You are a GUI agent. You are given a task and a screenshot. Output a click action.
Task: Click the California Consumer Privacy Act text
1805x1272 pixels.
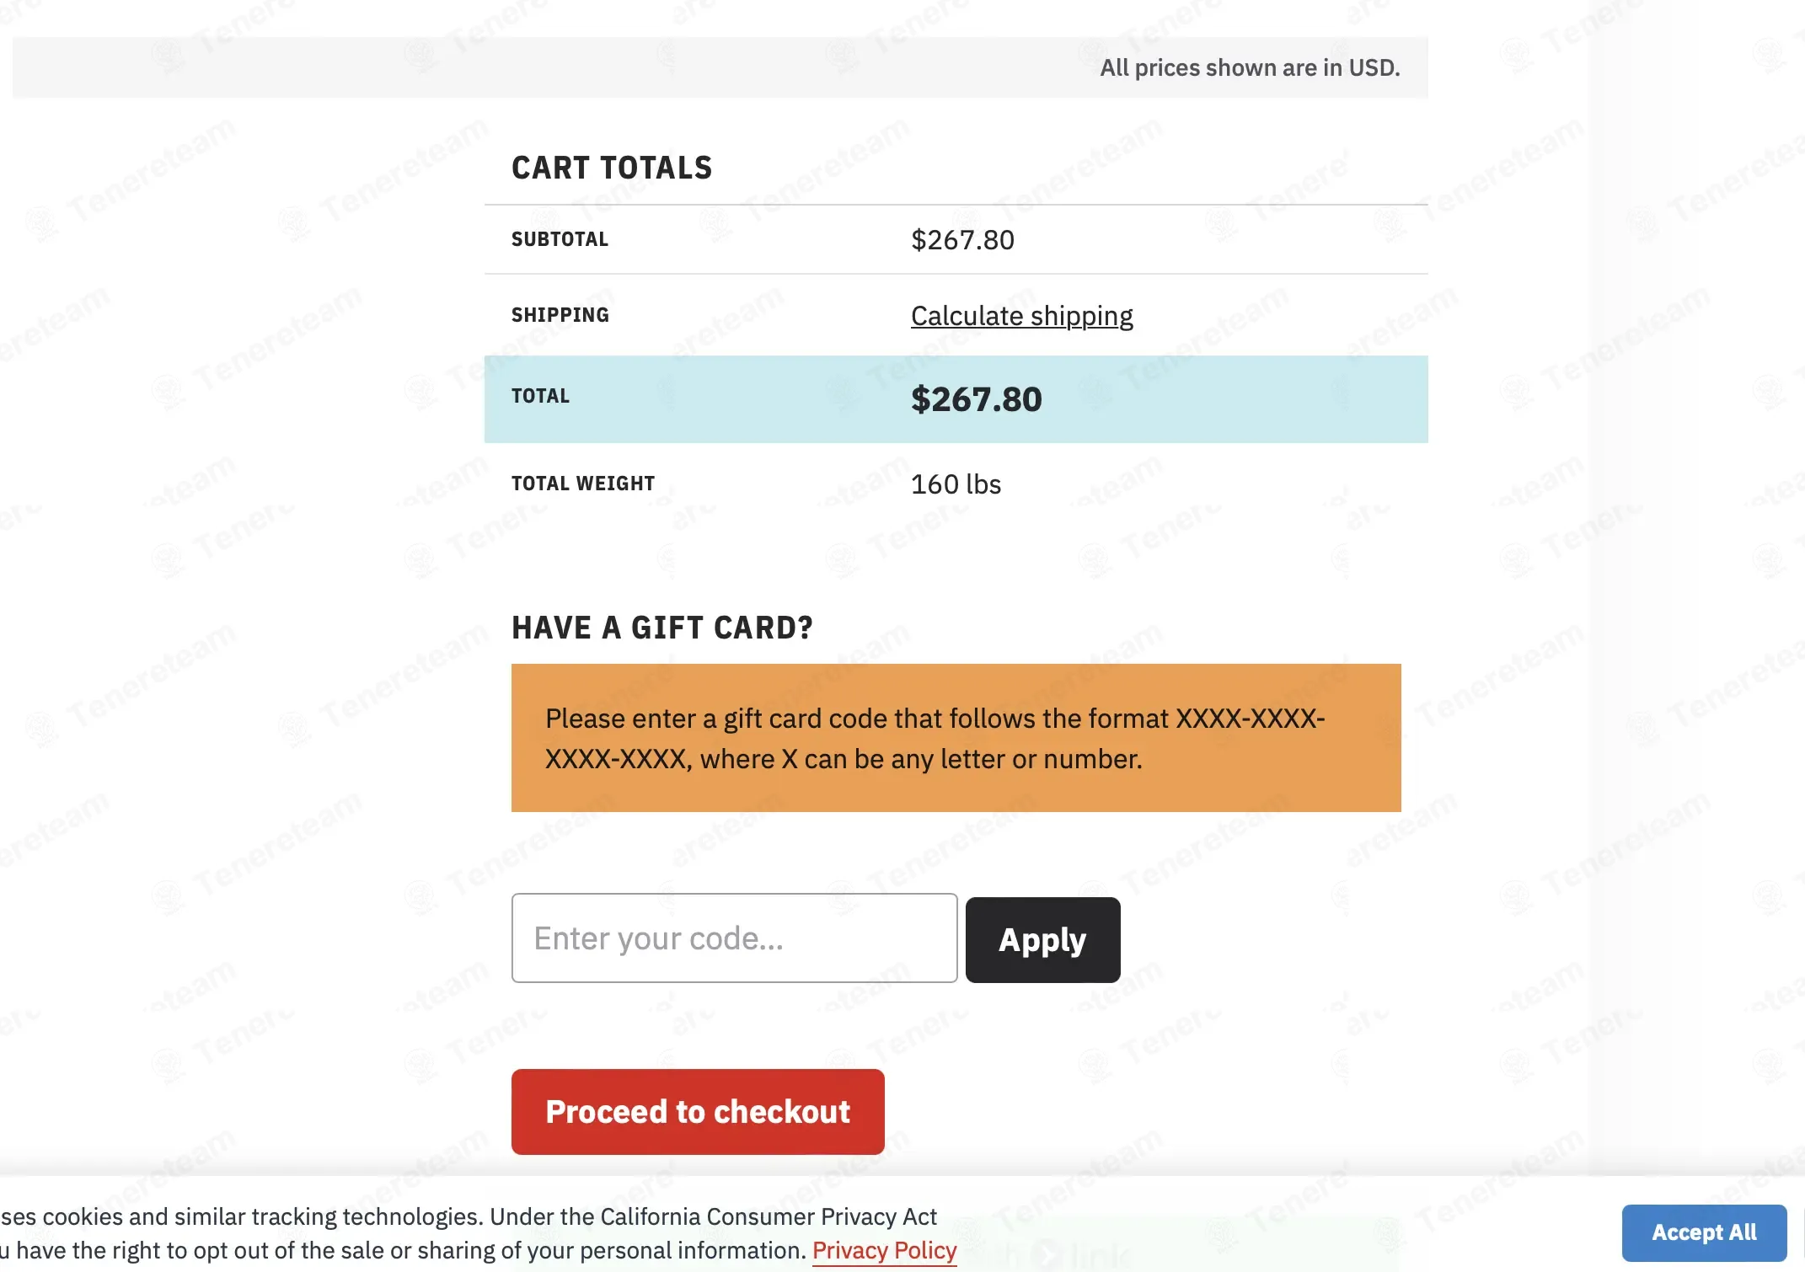pyautogui.click(x=768, y=1217)
